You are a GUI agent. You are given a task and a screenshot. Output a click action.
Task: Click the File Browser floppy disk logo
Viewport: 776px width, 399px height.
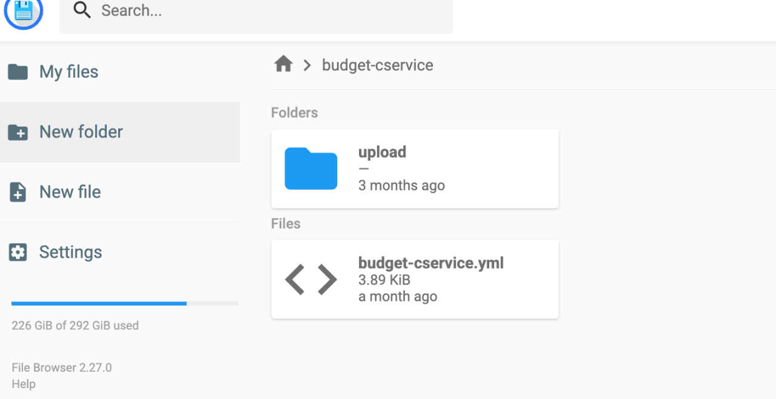tap(24, 11)
